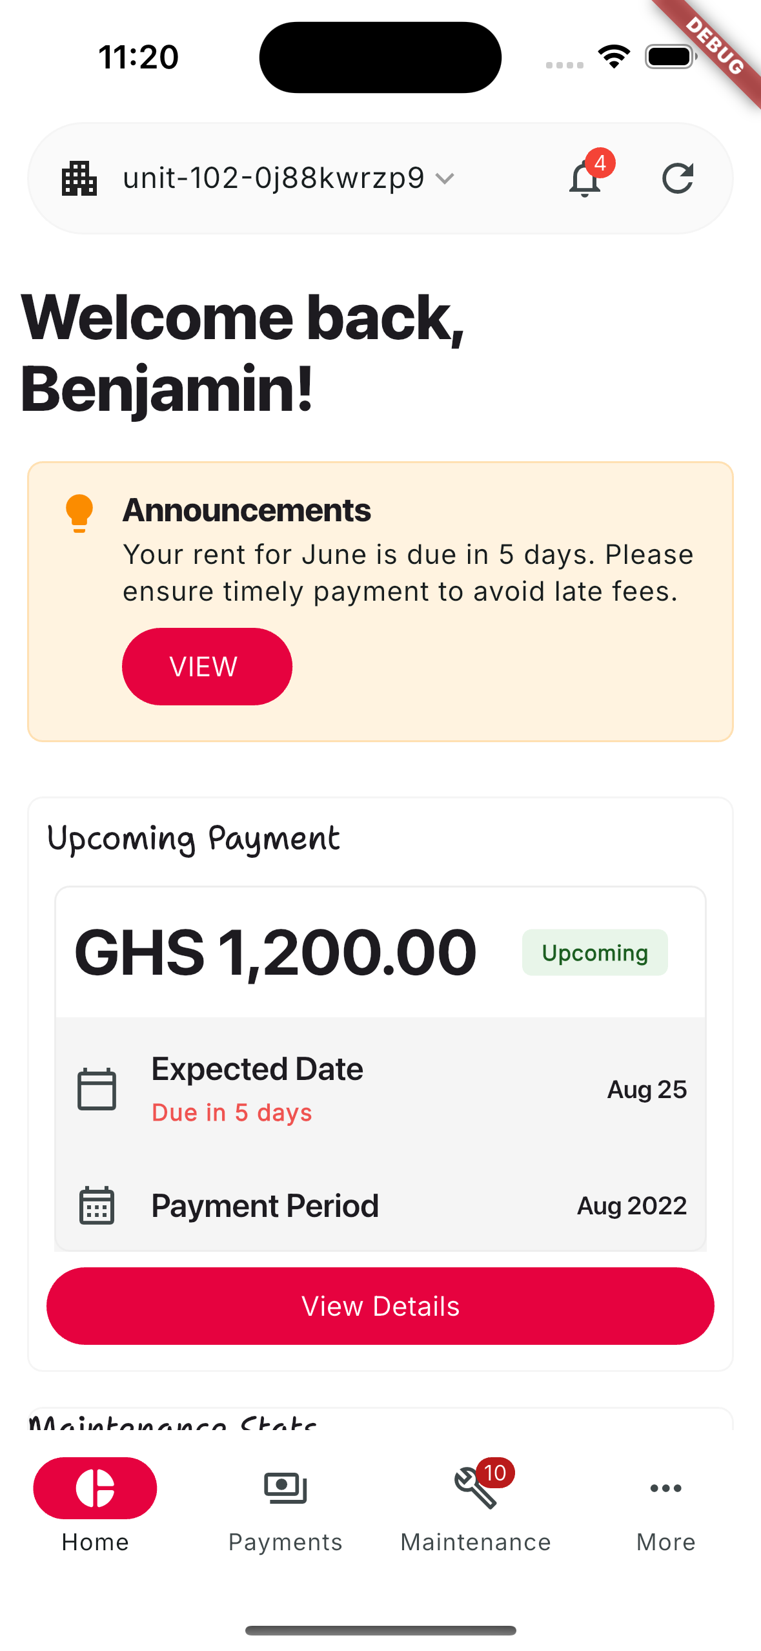Select the Home tab
This screenshot has width=761, height=1651.
pyautogui.click(x=95, y=1505)
